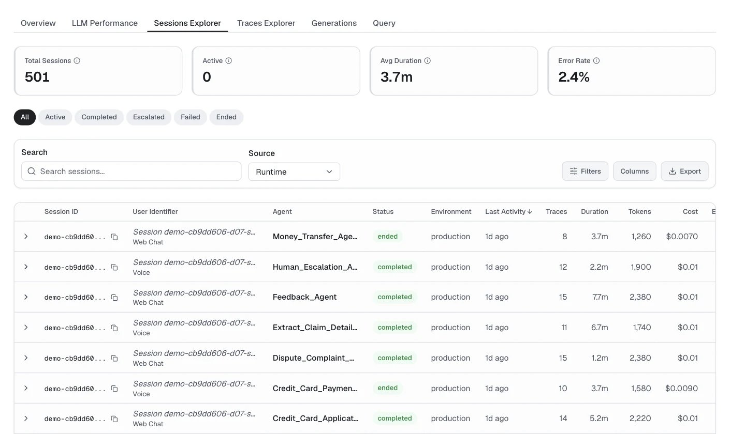Copy session ID in the Dispute_Complaint row

tap(114, 358)
